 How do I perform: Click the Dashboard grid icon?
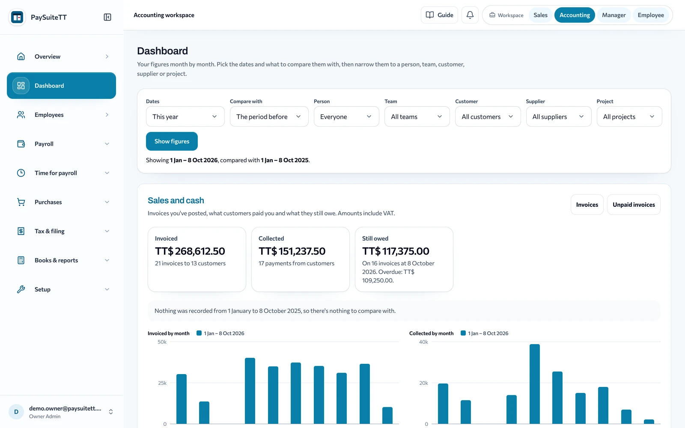(21, 86)
